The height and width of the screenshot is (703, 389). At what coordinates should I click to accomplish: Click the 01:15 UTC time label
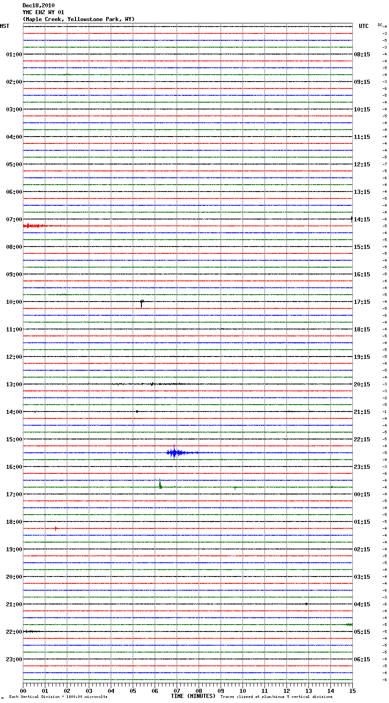tap(362, 522)
